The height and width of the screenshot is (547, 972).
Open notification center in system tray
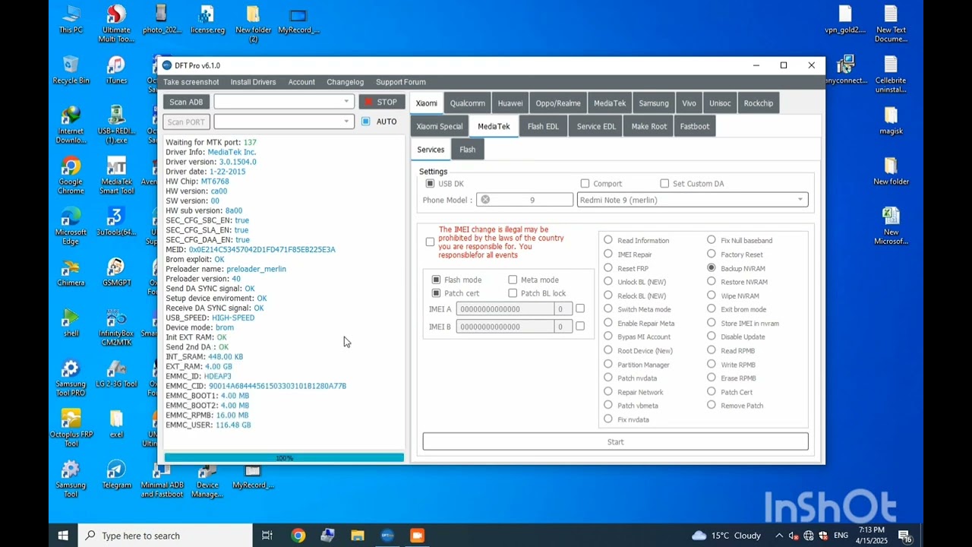click(906, 536)
